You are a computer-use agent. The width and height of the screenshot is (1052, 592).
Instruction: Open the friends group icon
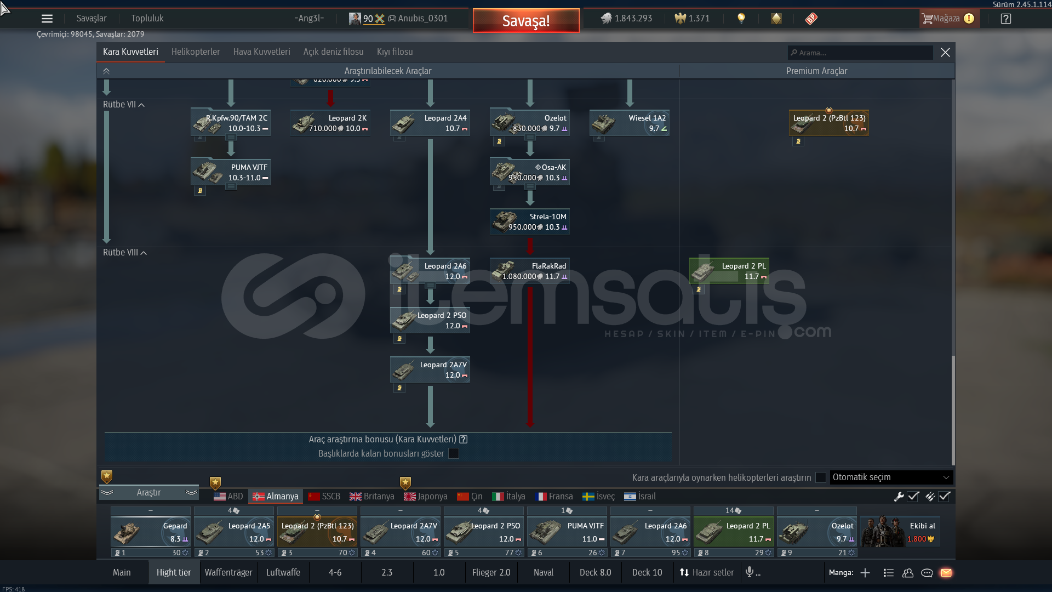908,573
